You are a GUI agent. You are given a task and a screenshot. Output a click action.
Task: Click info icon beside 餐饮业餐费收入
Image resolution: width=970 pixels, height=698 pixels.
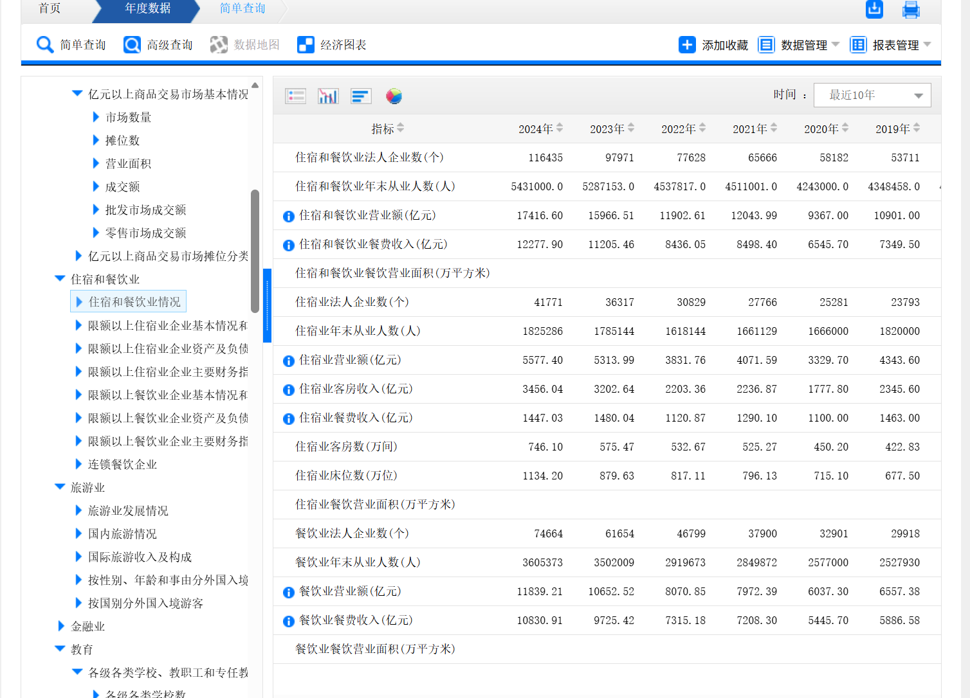click(x=289, y=622)
